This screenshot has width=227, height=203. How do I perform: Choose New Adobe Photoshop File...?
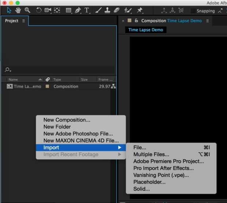(x=81, y=134)
